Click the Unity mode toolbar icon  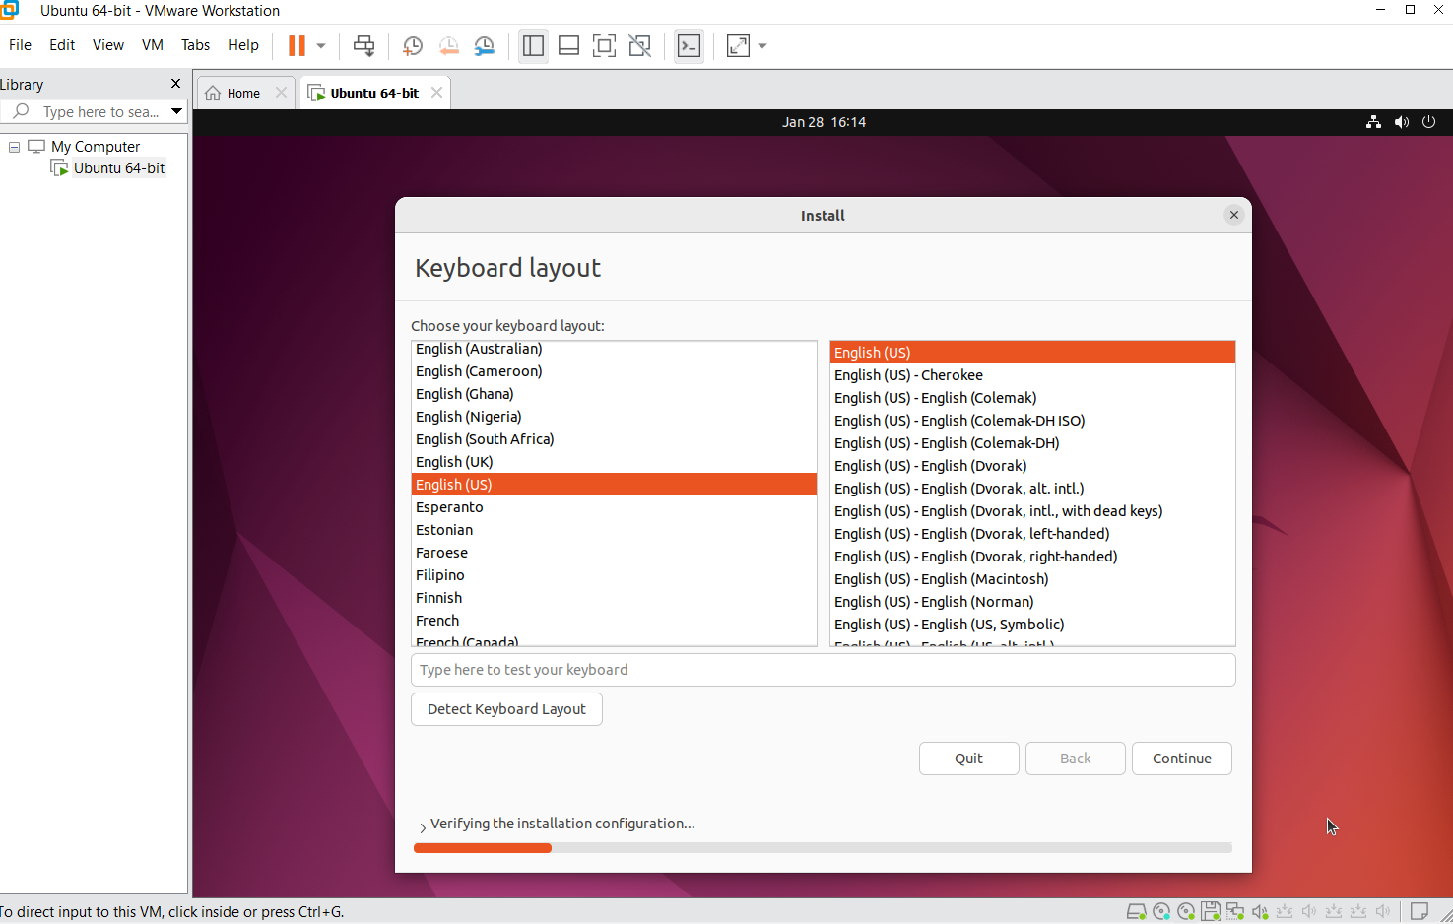pyautogui.click(x=640, y=46)
